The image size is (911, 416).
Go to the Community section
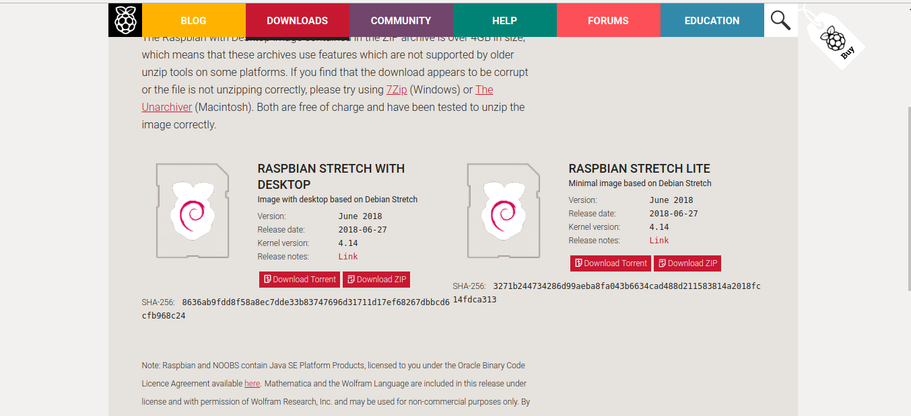pos(401,20)
